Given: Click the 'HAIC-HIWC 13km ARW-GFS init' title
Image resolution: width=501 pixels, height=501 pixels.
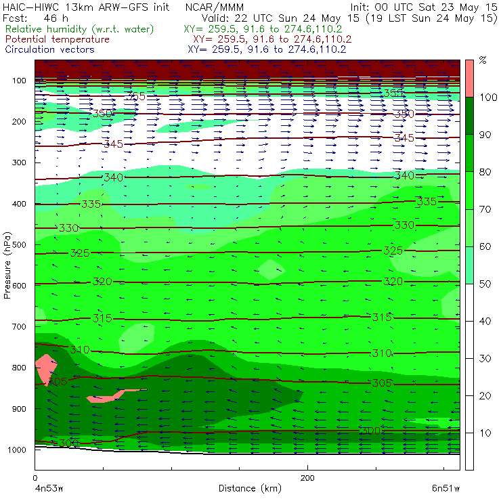Looking at the screenshot, I should point(85,7).
